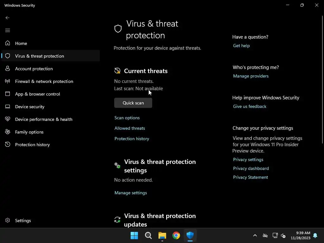
Task: Click the back arrow icon
Action: [x=8, y=18]
